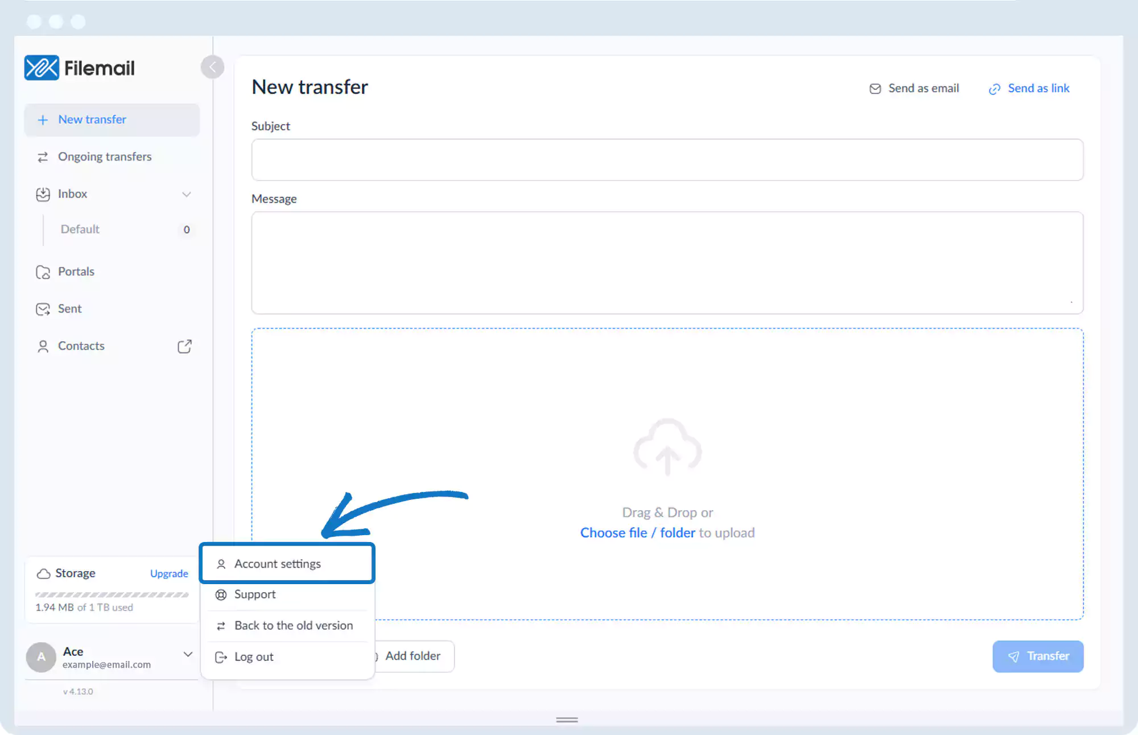Image resolution: width=1138 pixels, height=735 pixels.
Task: Click the storage usage progress bar
Action: (112, 595)
